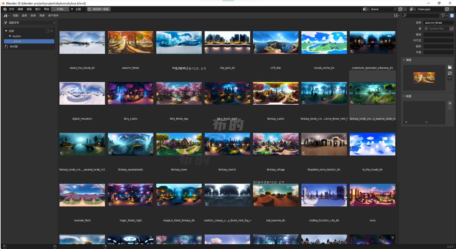Open the 渲染 menu

(29, 9)
